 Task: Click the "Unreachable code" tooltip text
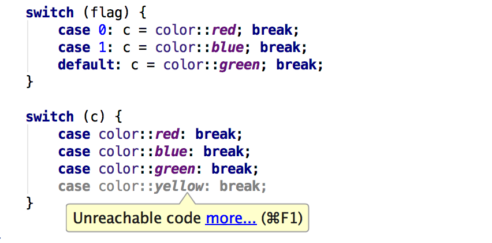[x=136, y=219]
